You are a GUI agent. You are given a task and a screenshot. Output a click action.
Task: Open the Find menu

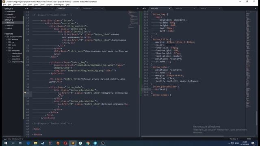[24, 4]
